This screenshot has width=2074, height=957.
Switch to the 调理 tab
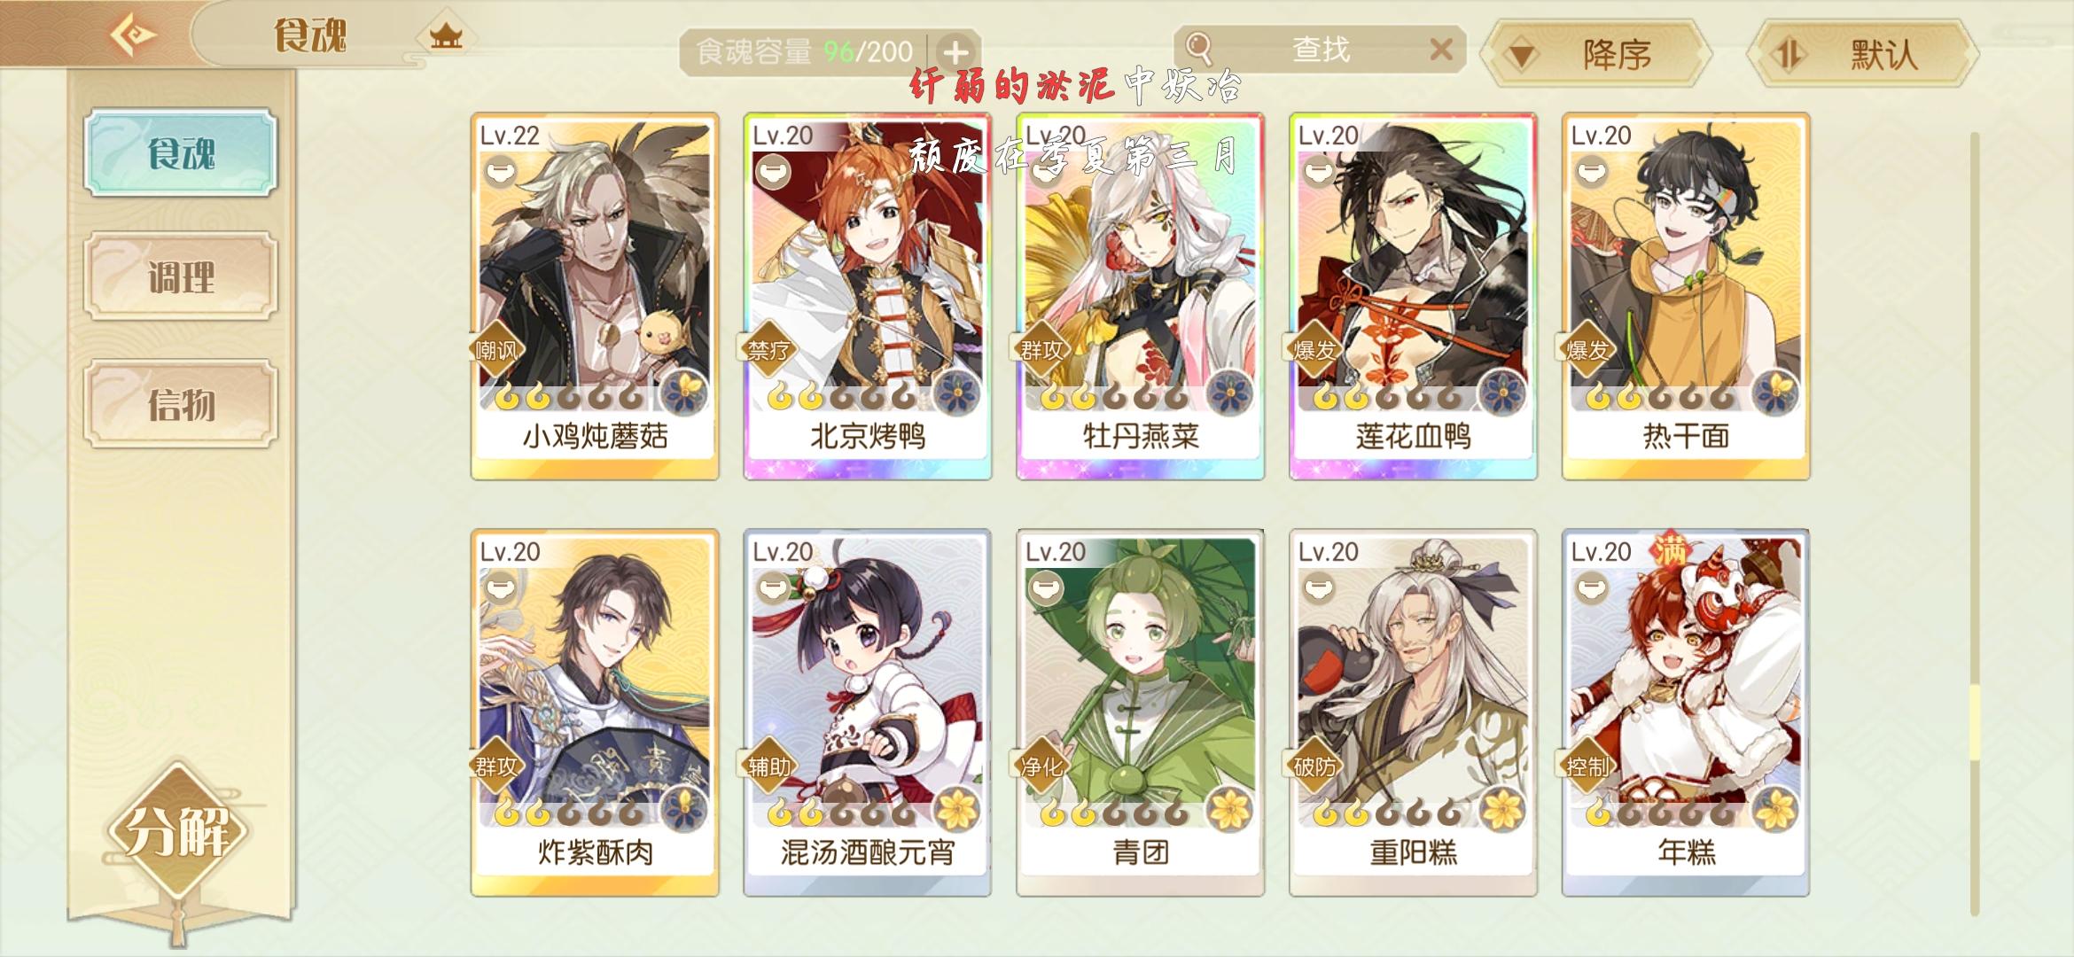pyautogui.click(x=181, y=277)
